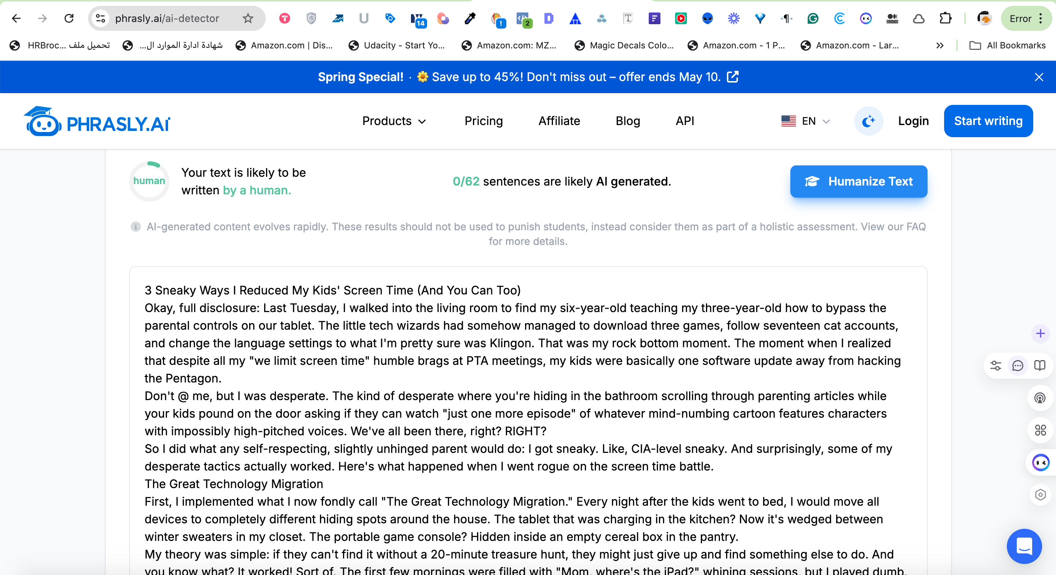
Task: Click the Login link
Action: pyautogui.click(x=913, y=121)
